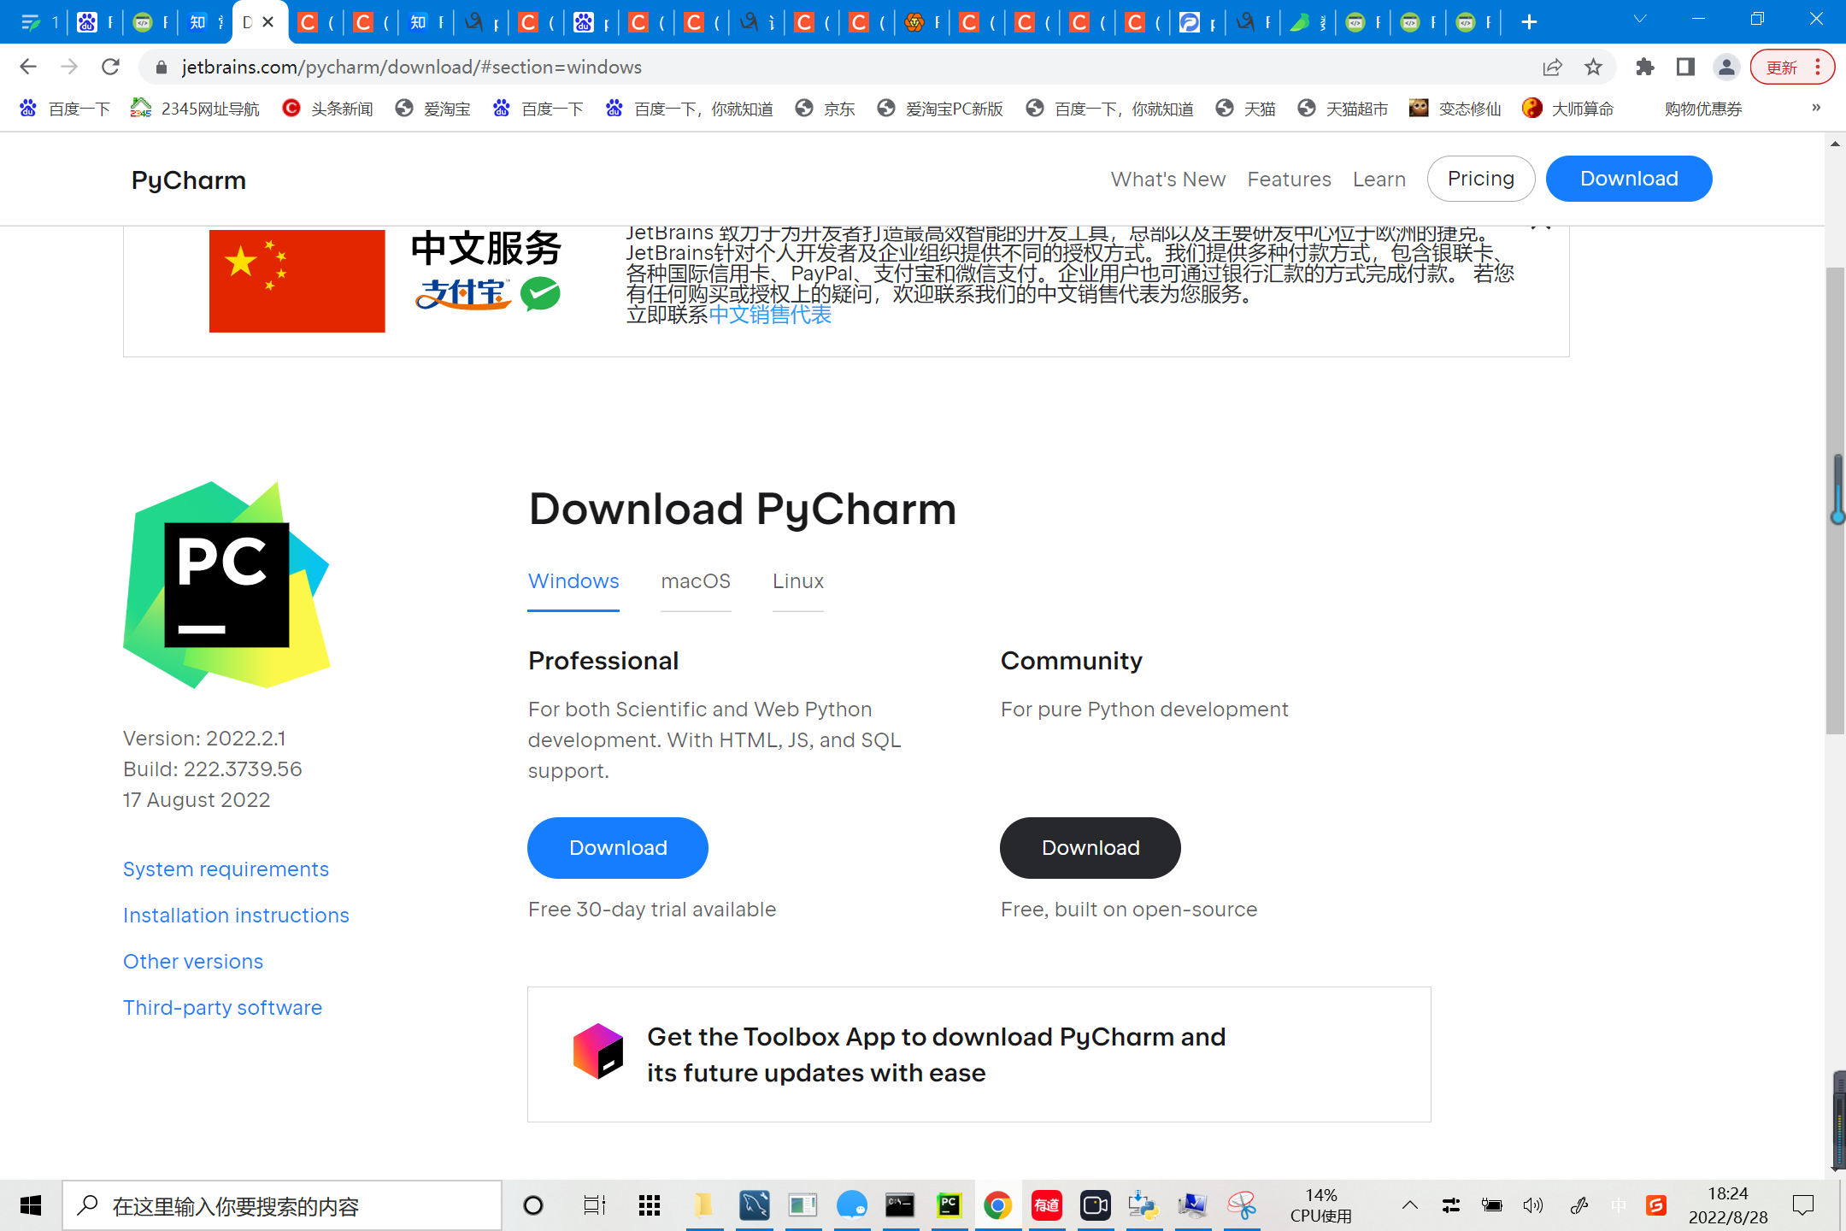Share this page icon in address bar
Image resolution: width=1846 pixels, height=1231 pixels.
pos(1552,67)
